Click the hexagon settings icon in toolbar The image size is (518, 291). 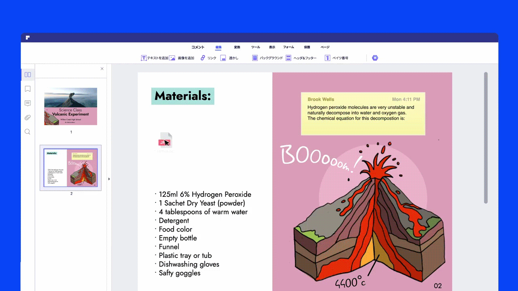tap(375, 58)
